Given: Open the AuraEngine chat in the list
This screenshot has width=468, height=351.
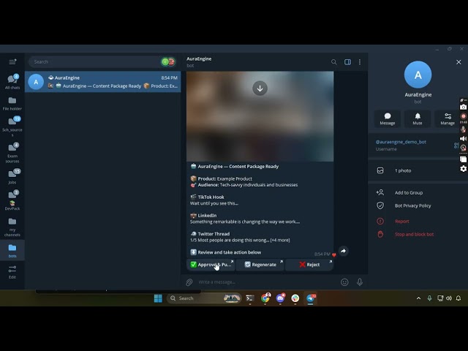Looking at the screenshot, I should coord(102,81).
